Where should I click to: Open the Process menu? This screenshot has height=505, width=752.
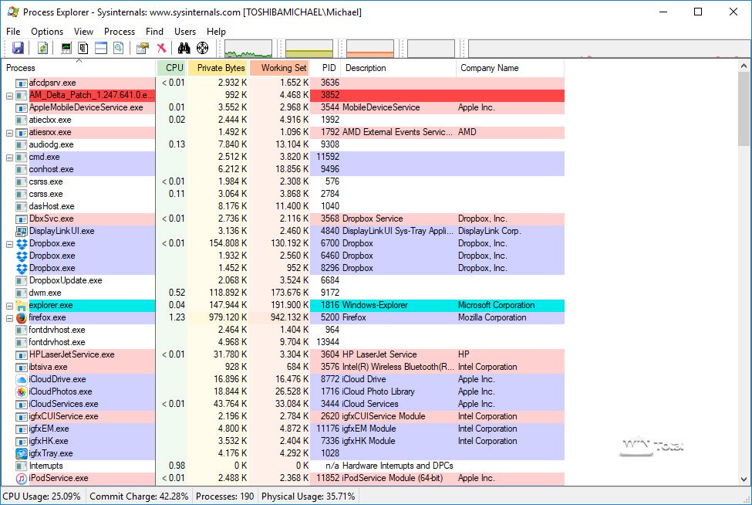120,32
